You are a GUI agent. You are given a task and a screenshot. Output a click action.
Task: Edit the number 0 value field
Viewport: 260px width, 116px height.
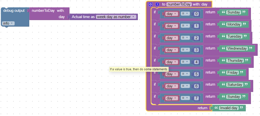point(196,14)
